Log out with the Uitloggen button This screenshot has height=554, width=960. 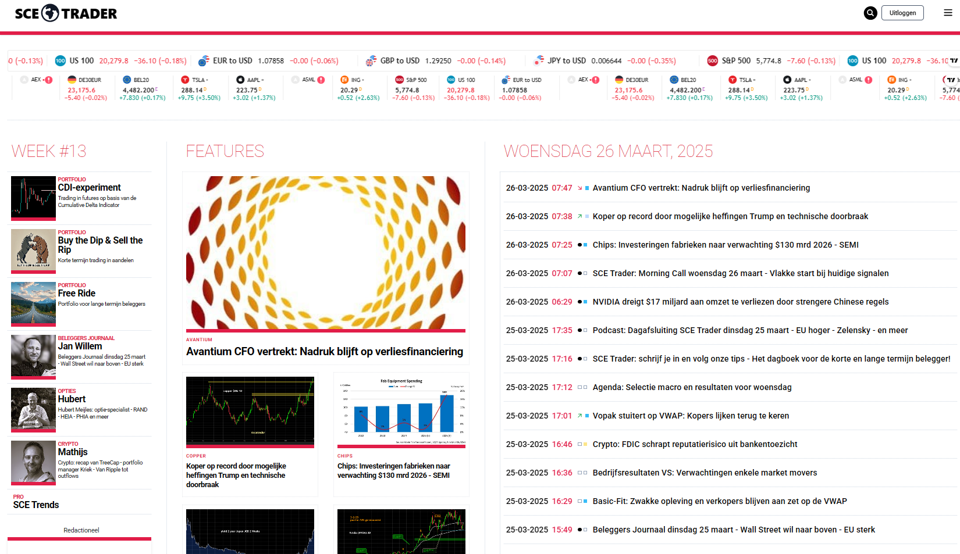tap(902, 13)
